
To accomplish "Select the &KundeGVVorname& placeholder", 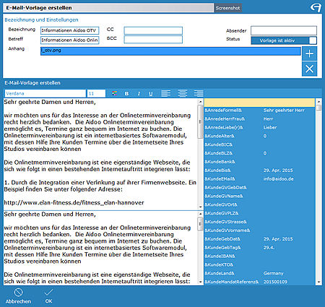I will tap(227, 230).
